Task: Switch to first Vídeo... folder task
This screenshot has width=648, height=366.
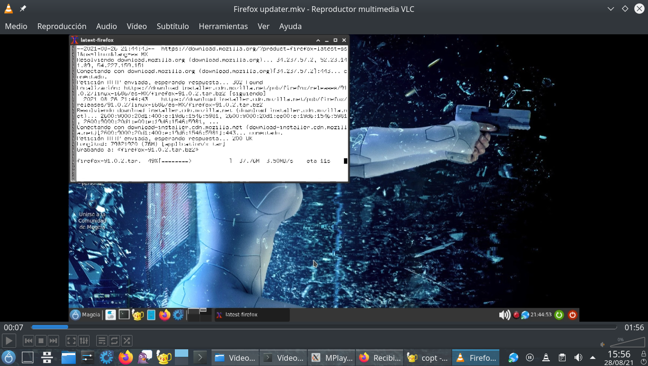Action: tap(235, 357)
